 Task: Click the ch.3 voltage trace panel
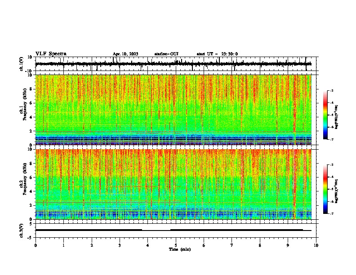point(177,231)
